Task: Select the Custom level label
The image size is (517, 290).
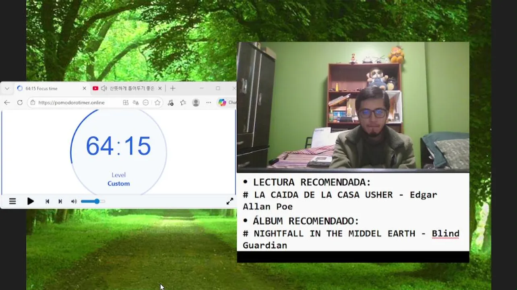Action: pos(118,183)
